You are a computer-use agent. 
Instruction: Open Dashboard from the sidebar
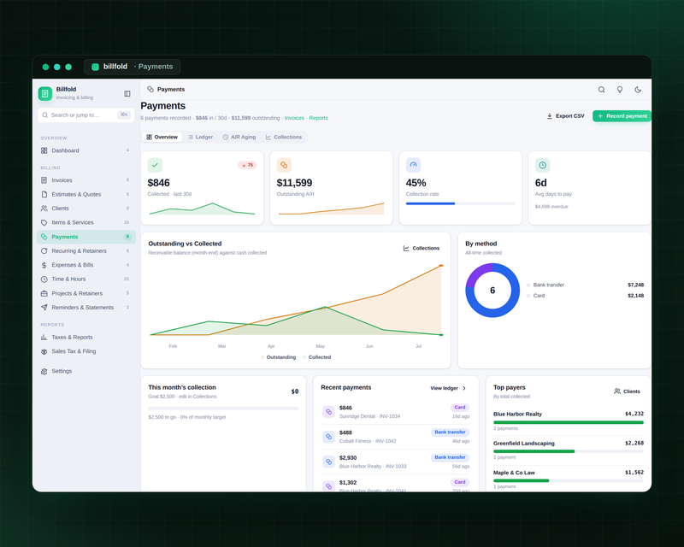coord(86,150)
